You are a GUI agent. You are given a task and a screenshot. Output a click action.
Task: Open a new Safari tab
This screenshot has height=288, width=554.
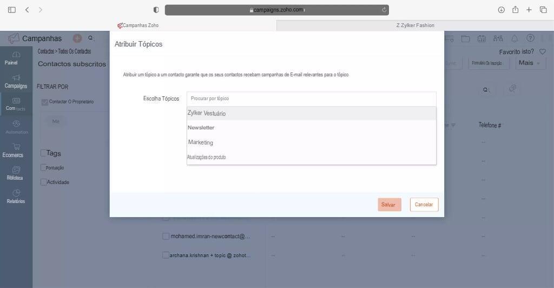[x=529, y=10]
